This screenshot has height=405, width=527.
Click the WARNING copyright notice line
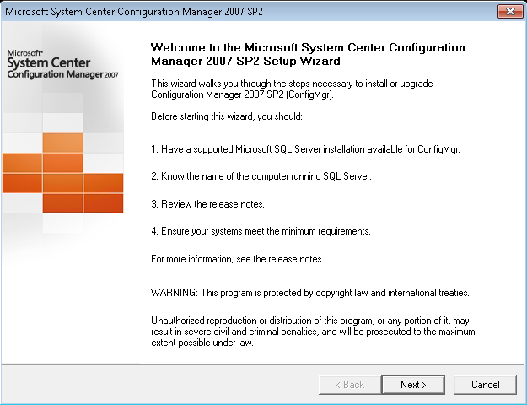310,293
